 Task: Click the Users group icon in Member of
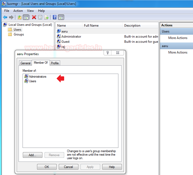(26, 81)
